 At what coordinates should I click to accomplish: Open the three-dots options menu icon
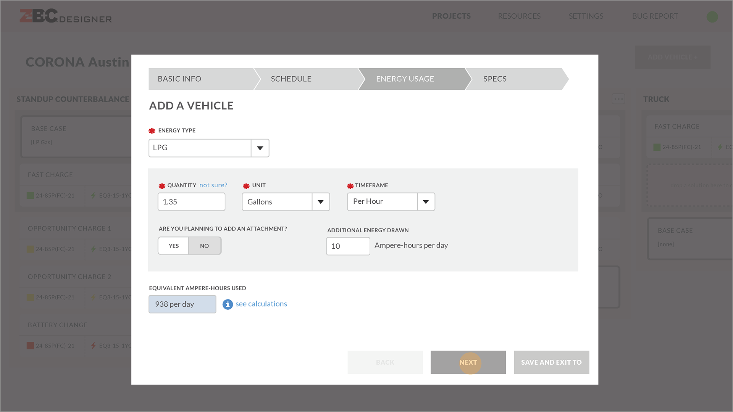pos(618,99)
